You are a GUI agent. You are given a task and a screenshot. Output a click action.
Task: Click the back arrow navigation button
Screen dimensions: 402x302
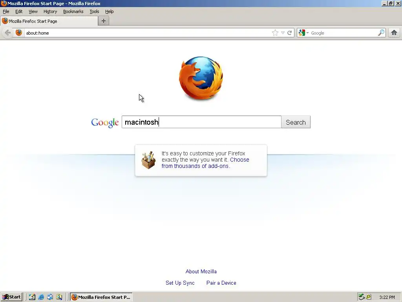pyautogui.click(x=8, y=33)
